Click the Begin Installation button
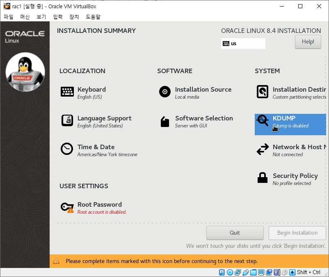 pos(297,233)
